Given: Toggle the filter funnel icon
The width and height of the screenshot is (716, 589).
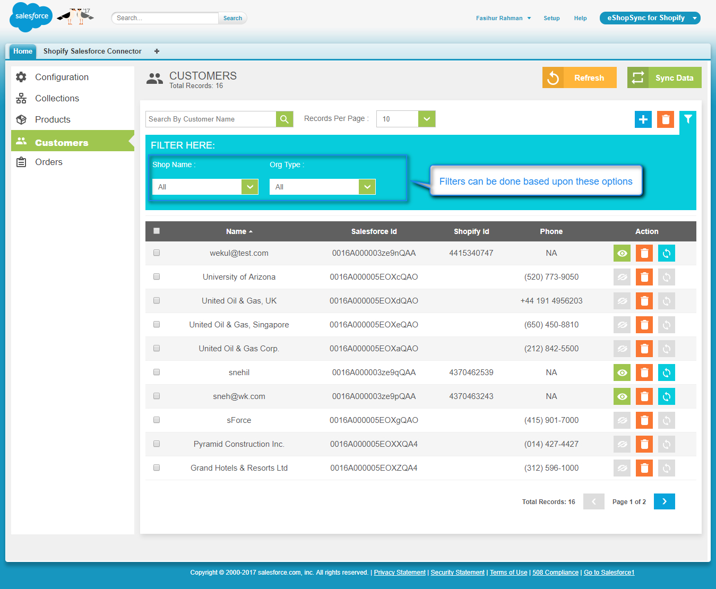Looking at the screenshot, I should [688, 119].
